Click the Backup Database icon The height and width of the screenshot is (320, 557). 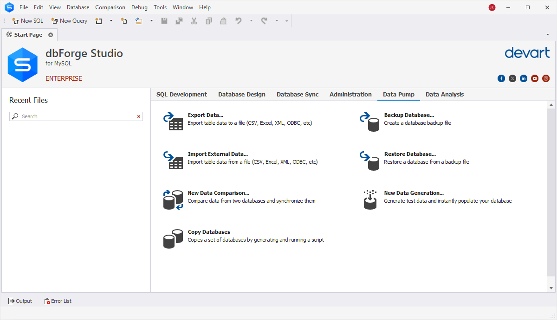369,121
